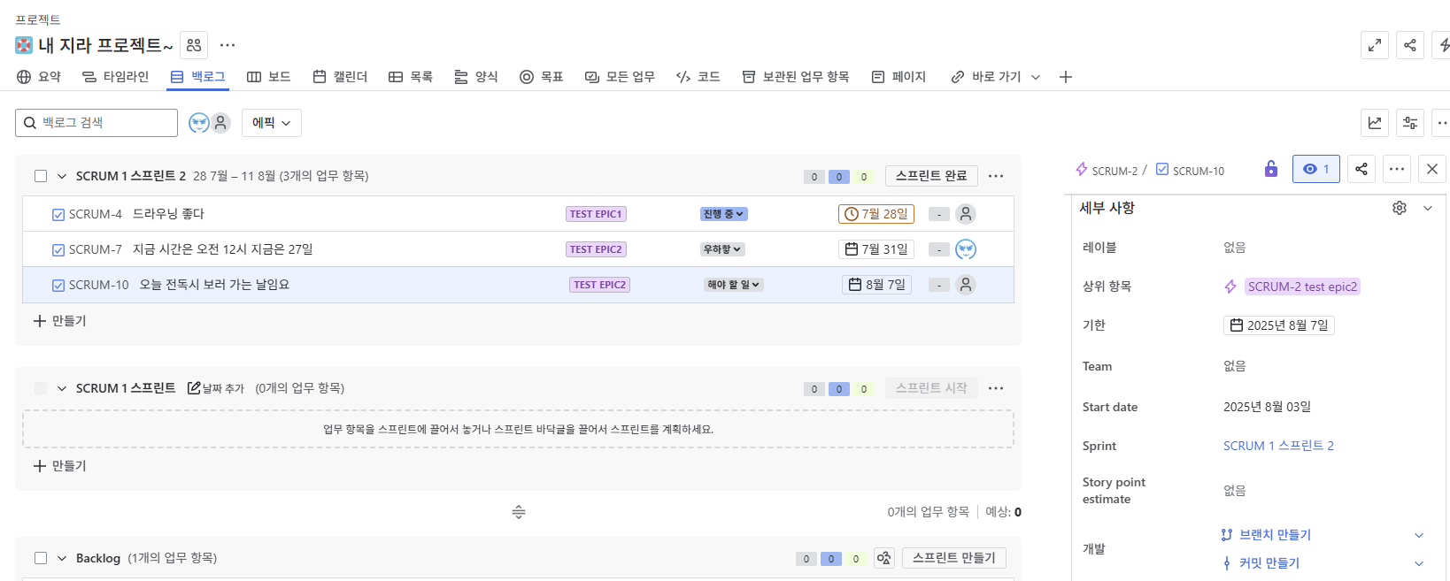Open the view settings sliders icon
The height and width of the screenshot is (581, 1450).
[x=1409, y=123]
